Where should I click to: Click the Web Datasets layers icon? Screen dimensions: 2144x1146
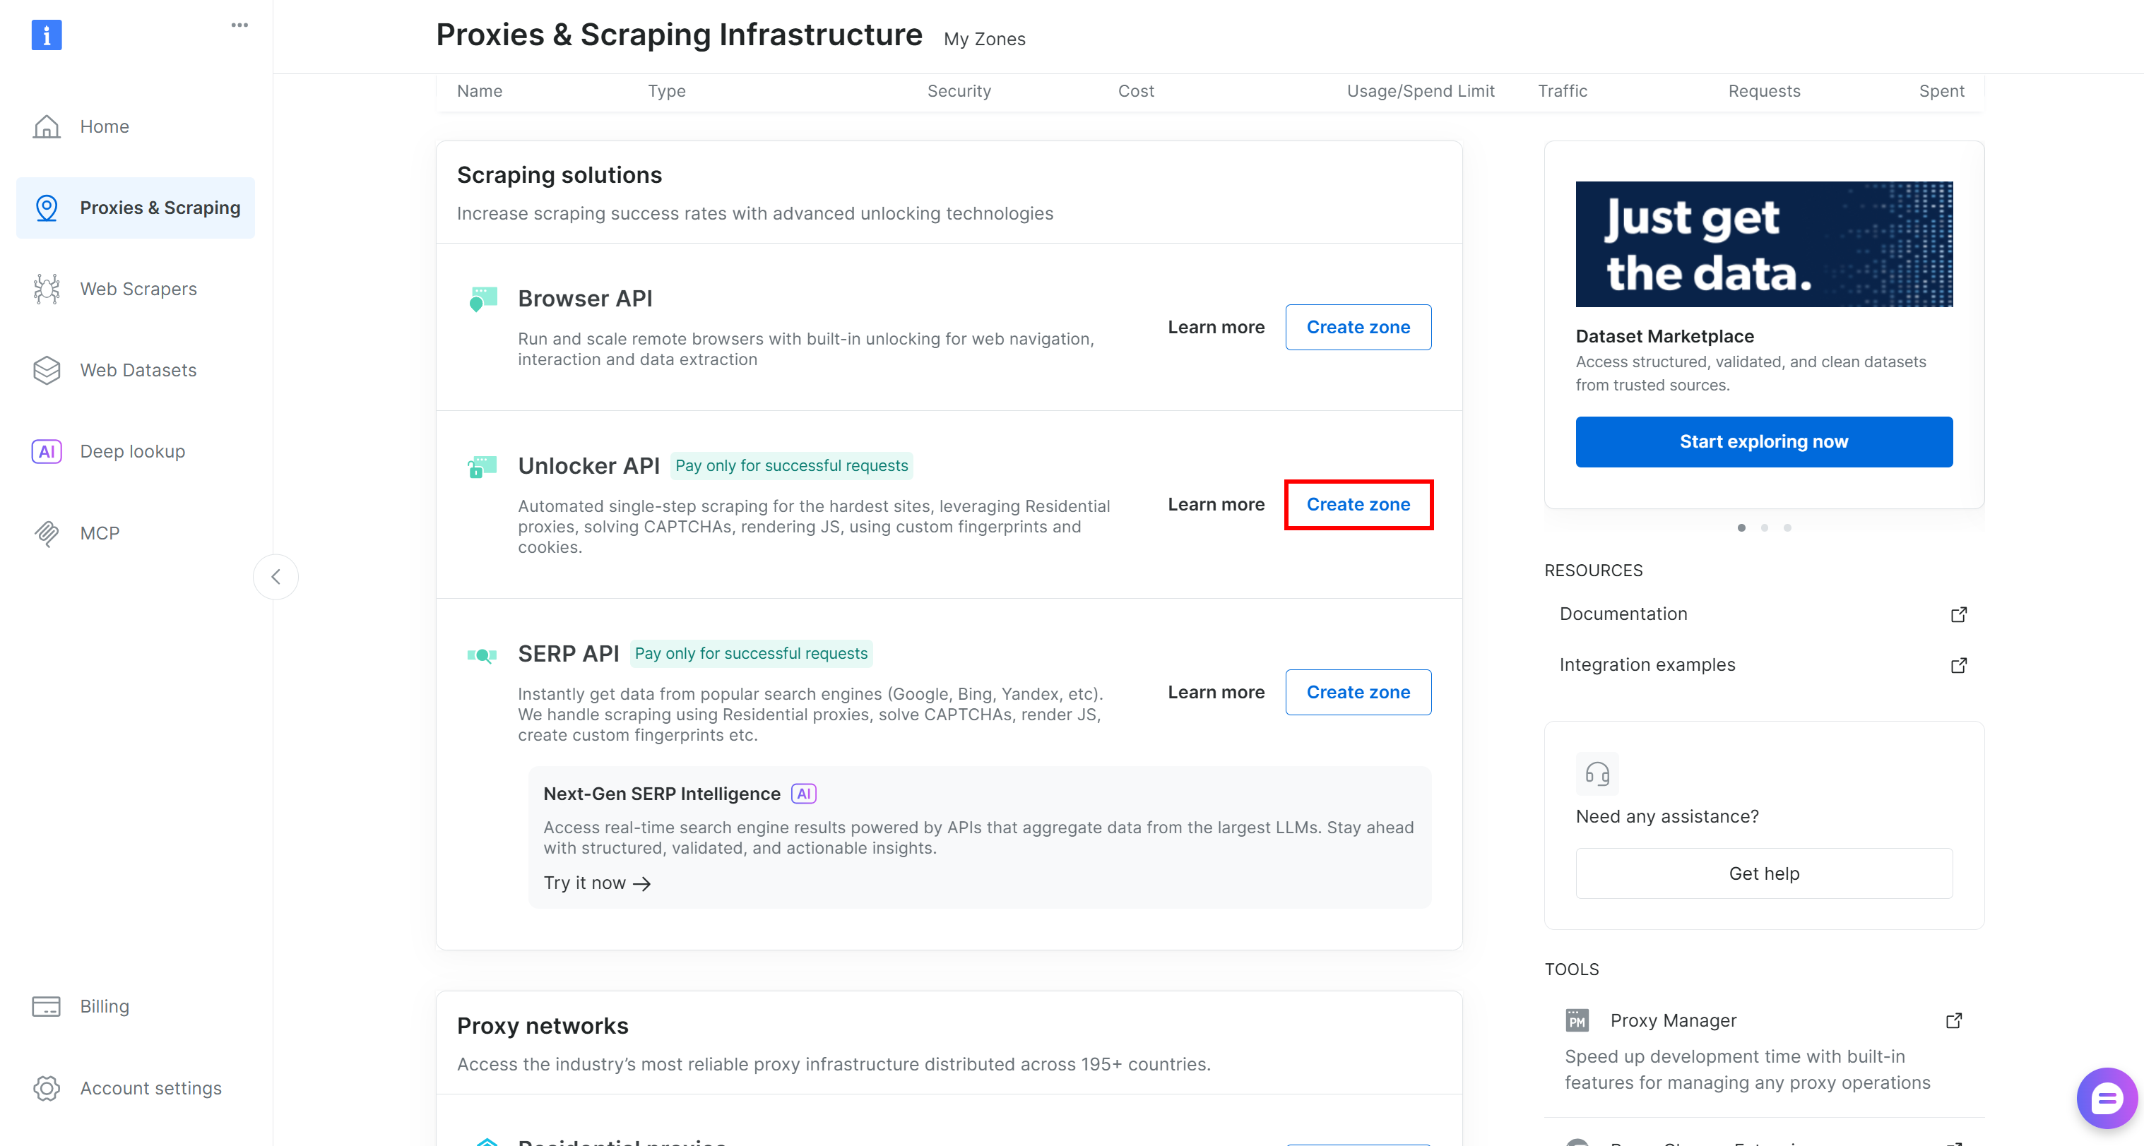47,370
